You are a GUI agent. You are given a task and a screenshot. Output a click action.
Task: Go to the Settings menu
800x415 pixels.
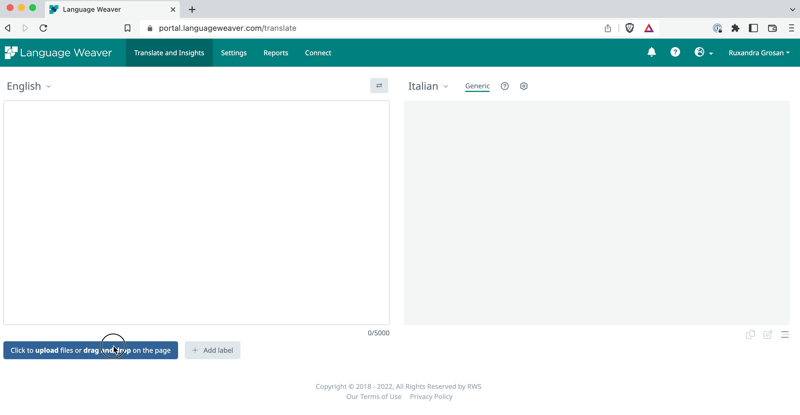[234, 53]
